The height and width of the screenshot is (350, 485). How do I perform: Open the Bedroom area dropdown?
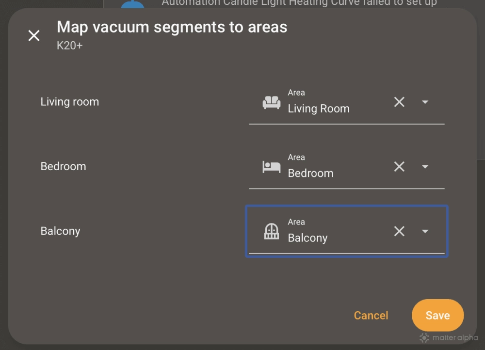coord(425,167)
